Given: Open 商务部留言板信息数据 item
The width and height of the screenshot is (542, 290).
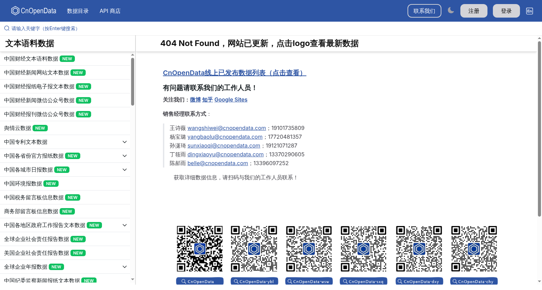Looking at the screenshot, I should coord(65,211).
